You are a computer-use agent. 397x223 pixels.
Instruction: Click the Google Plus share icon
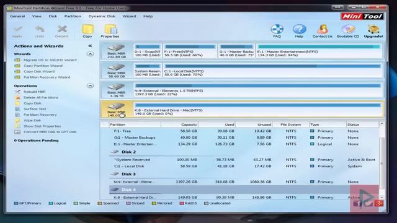click(379, 203)
